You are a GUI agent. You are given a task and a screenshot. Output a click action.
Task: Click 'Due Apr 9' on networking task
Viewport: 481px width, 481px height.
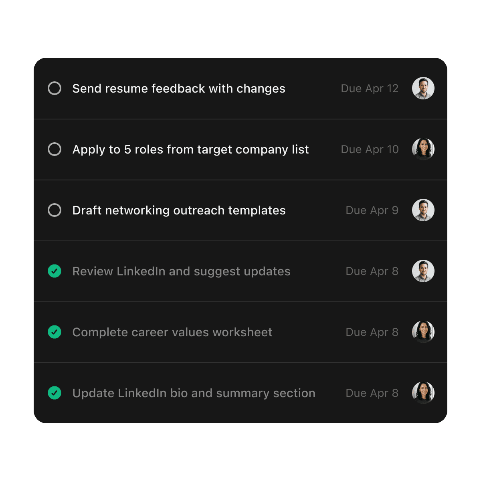click(372, 210)
